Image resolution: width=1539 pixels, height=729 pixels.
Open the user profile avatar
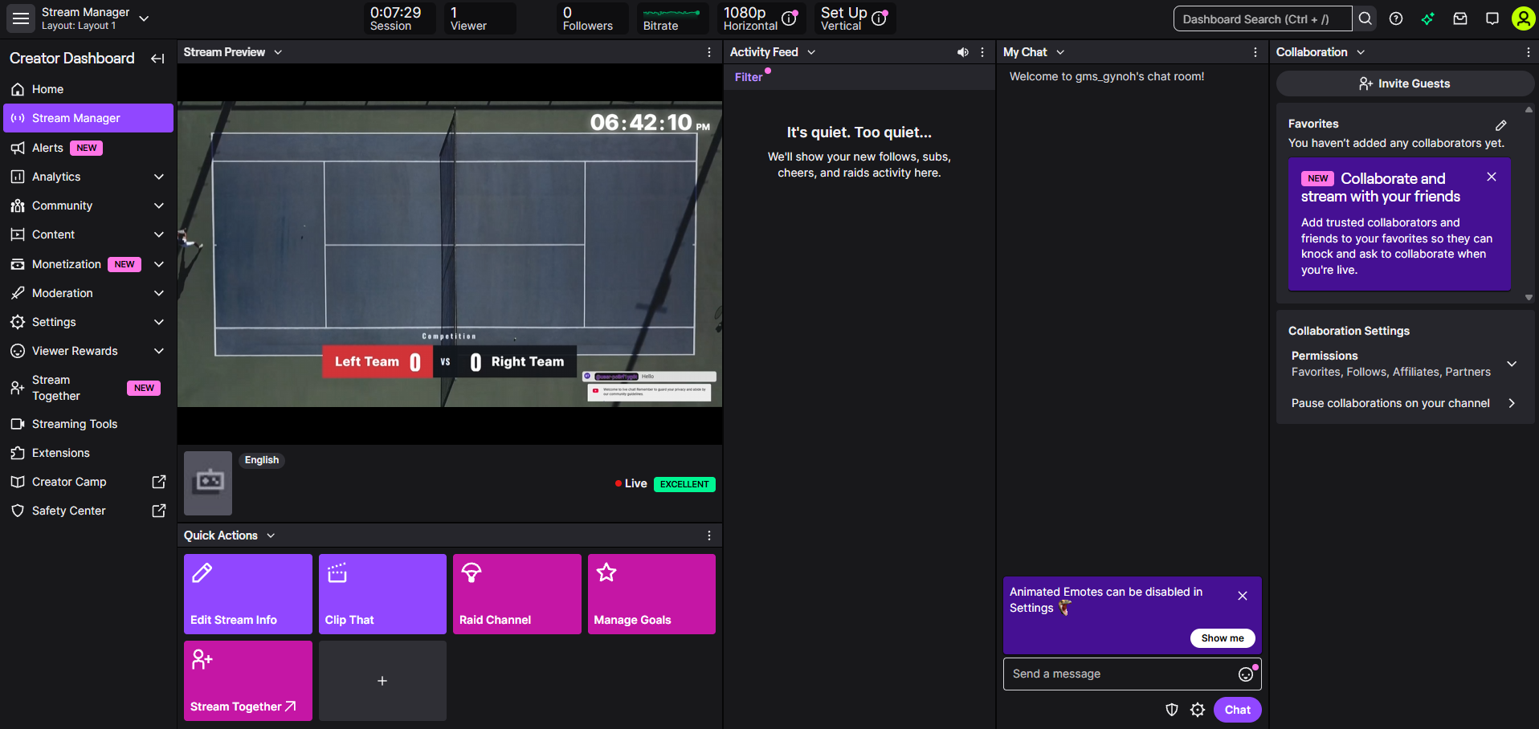pyautogui.click(x=1523, y=18)
